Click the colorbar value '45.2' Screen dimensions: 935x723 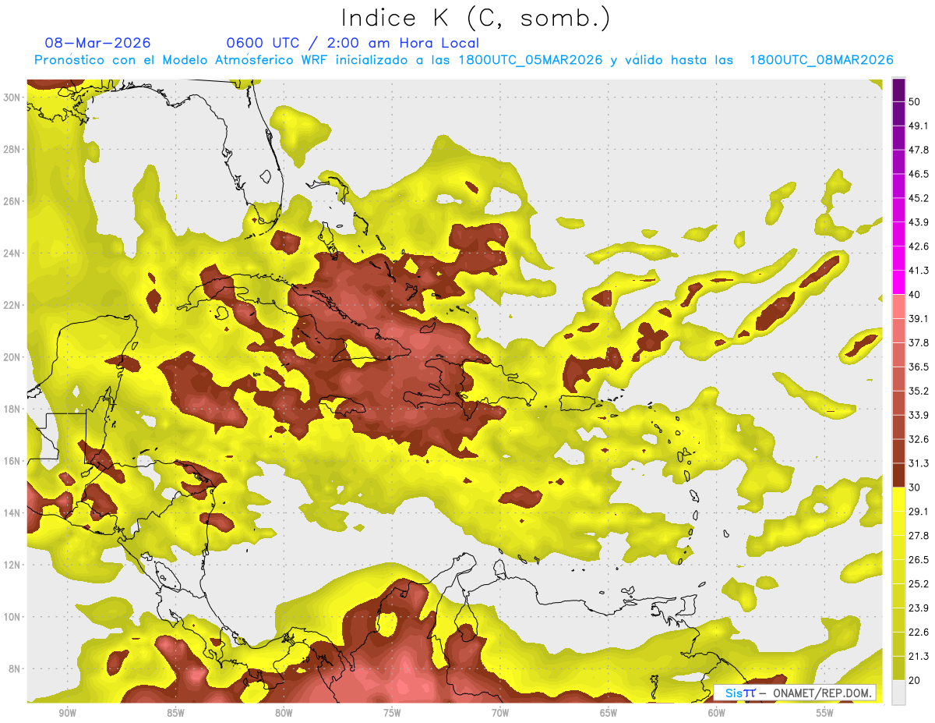(919, 198)
